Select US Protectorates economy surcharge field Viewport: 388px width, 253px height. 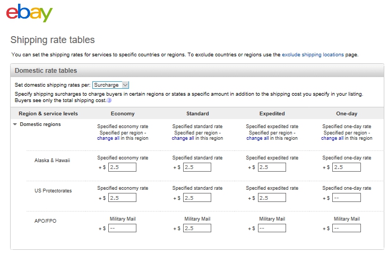[122, 198]
